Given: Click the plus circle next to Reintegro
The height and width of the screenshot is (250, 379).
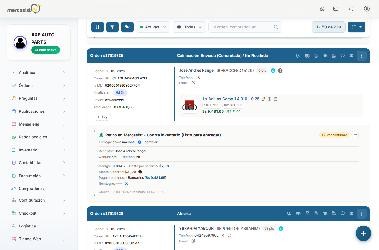Looking at the screenshot, I should (x=127, y=184).
